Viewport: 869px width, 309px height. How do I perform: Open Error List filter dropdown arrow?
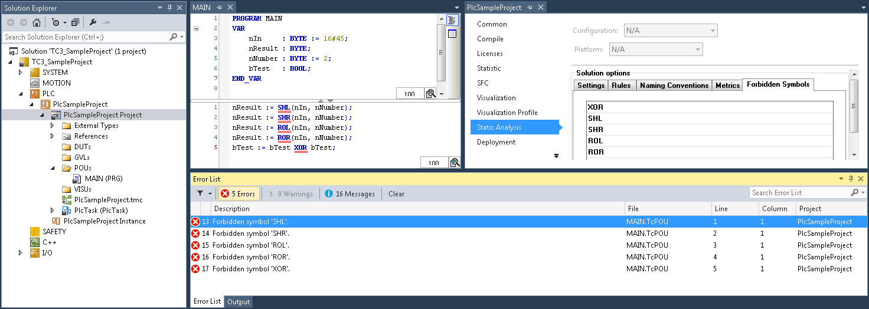point(210,193)
